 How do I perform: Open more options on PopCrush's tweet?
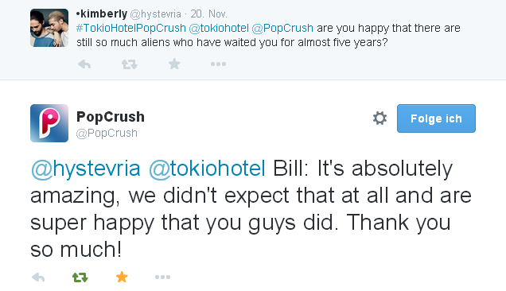pyautogui.click(x=162, y=277)
